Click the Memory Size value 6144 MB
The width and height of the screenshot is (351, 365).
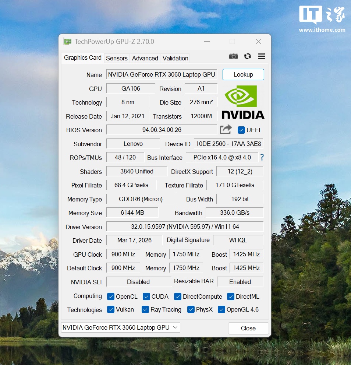point(132,213)
